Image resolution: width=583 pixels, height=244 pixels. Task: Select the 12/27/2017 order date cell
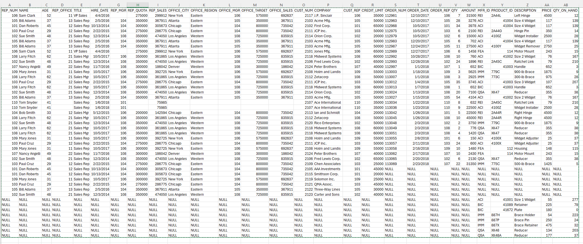(x=418, y=51)
